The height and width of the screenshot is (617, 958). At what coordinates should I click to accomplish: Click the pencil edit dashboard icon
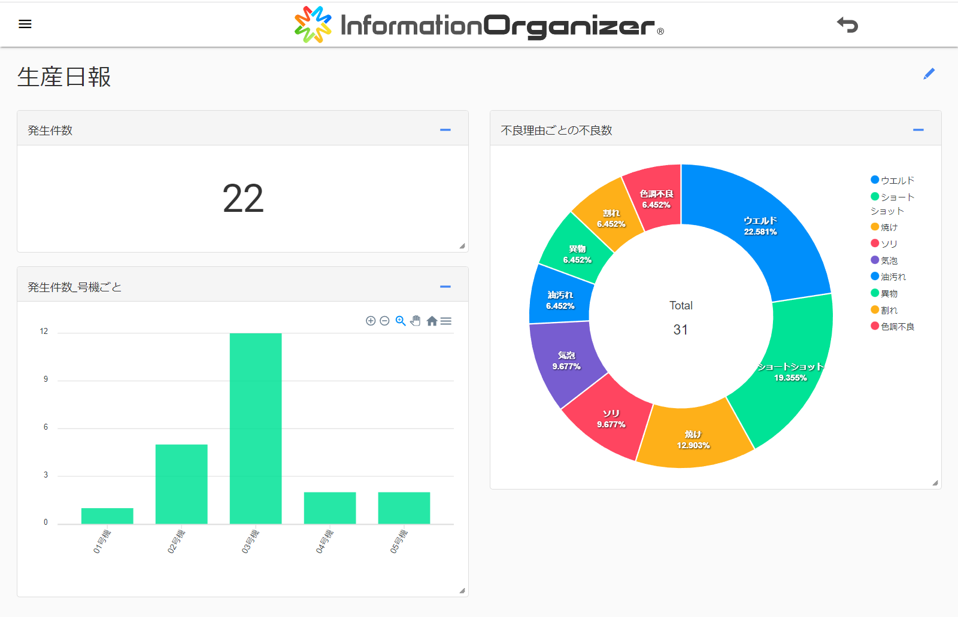click(929, 74)
